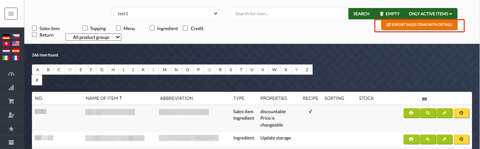Viewport: 480px width, 149px height.
Task: Tick the Topping checkbox
Action: pyautogui.click(x=85, y=28)
